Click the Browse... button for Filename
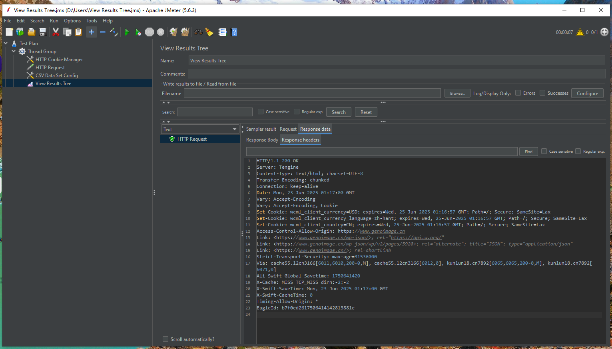Image resolution: width=612 pixels, height=349 pixels. (x=457, y=93)
